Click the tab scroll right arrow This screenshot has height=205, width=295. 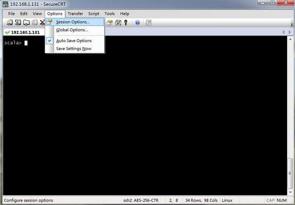coord(290,32)
